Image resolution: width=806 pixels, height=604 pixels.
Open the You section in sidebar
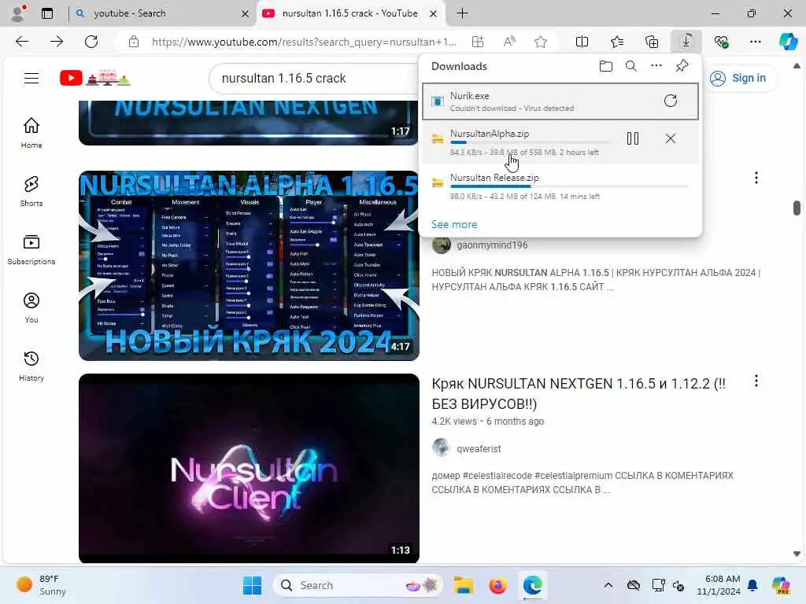click(x=31, y=308)
